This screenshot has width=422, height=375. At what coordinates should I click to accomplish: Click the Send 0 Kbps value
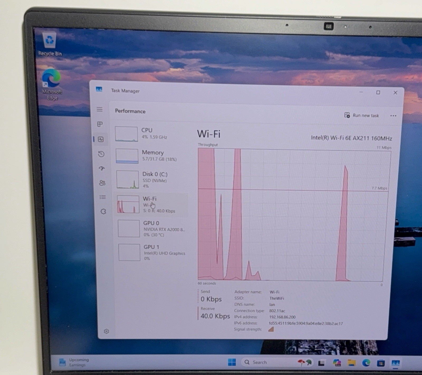211,299
